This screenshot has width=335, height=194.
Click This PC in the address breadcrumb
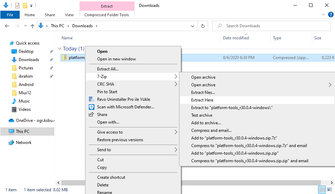pos(57,26)
